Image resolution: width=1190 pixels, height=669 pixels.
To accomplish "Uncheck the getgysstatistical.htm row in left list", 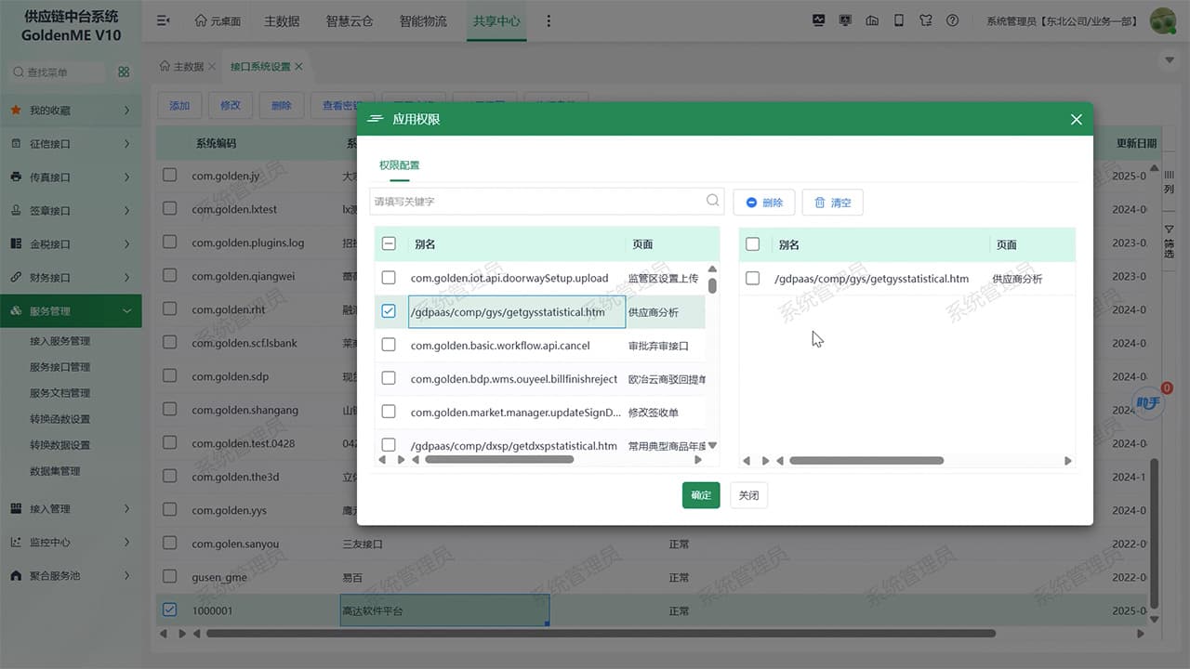I will [389, 311].
